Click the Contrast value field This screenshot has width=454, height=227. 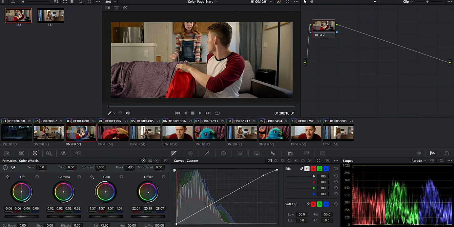[x=100, y=167]
